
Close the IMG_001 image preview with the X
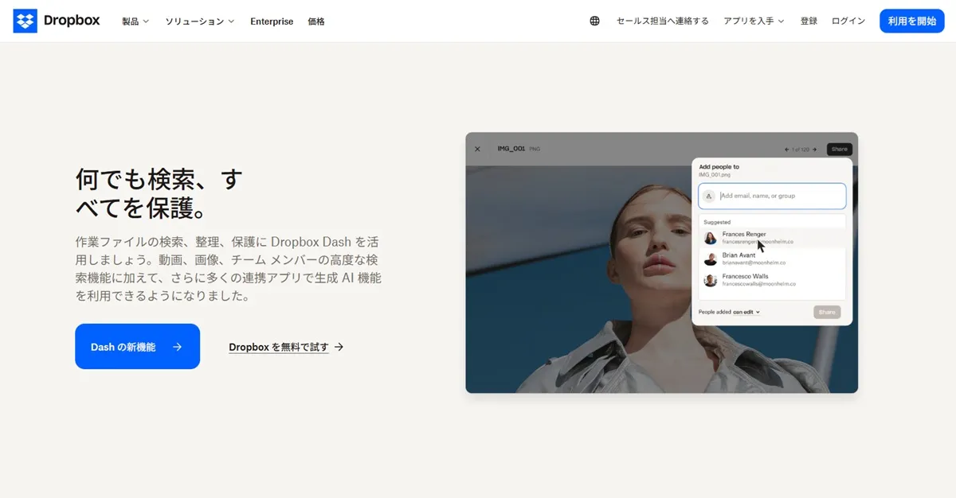[477, 149]
